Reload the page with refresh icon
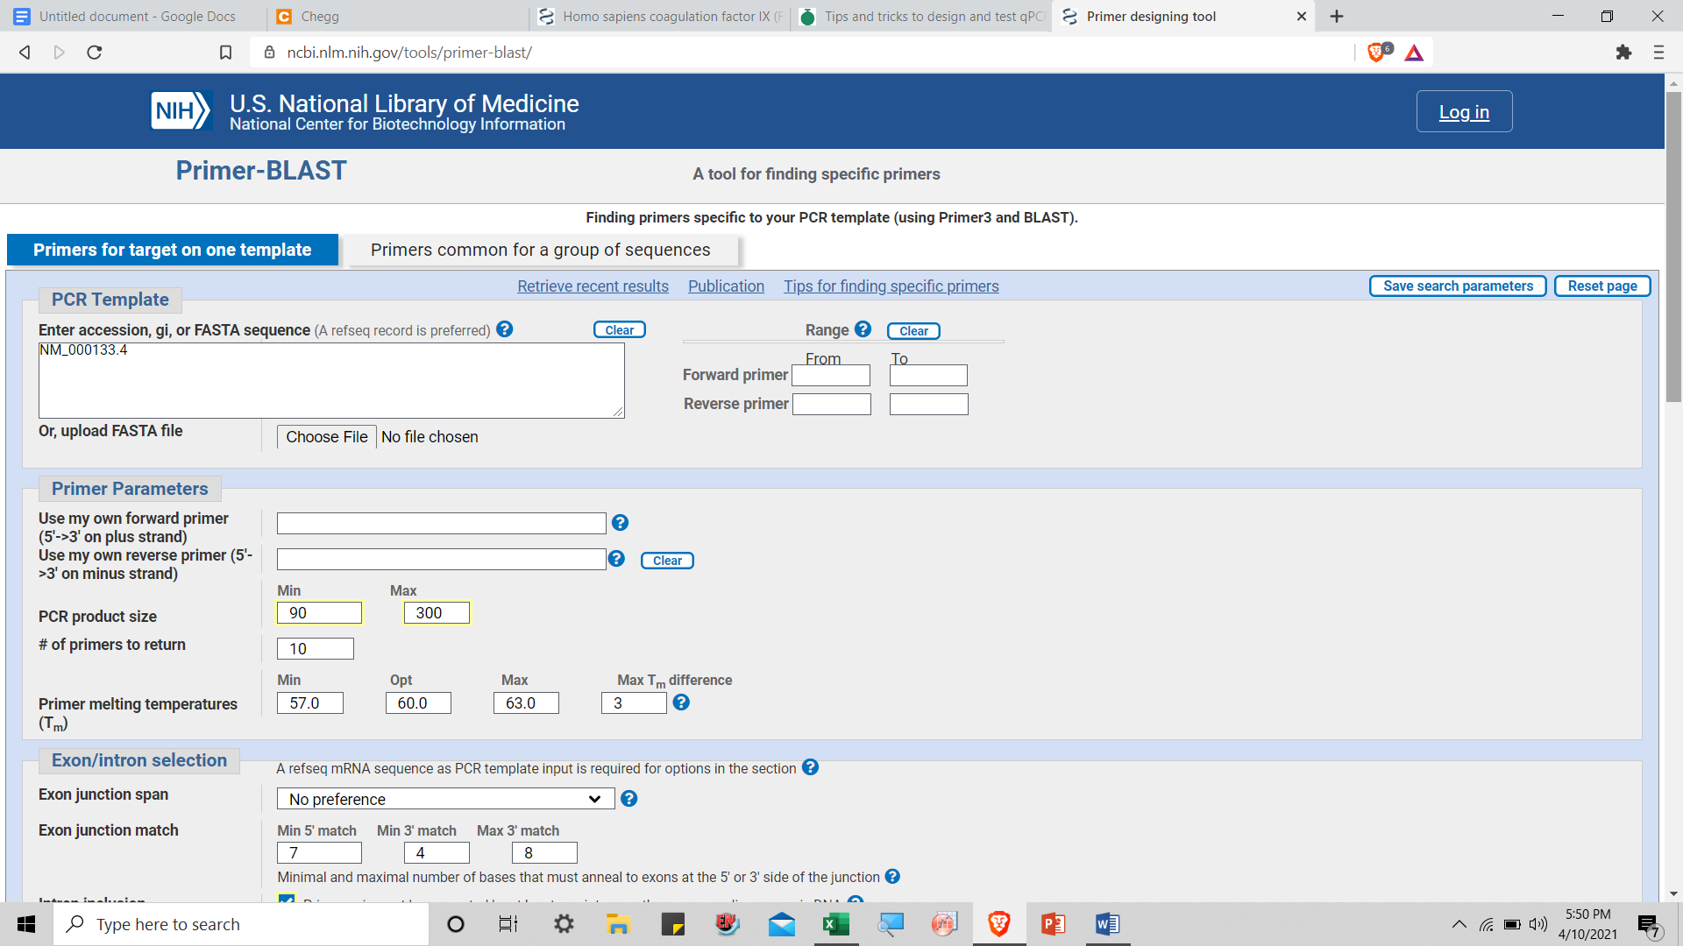 point(95,53)
